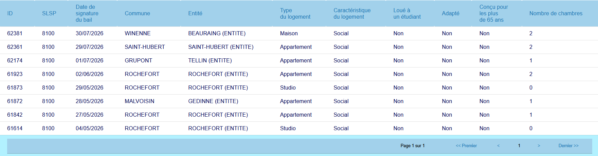Select page number 1 in pagination
This screenshot has height=156, width=598.
(x=519, y=145)
